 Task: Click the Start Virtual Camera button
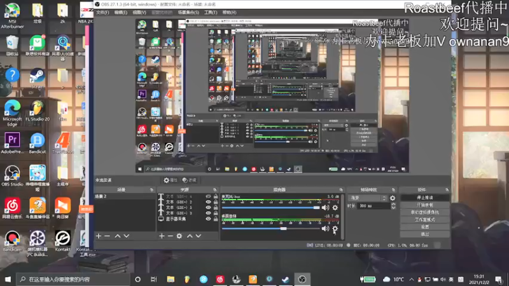coord(425,212)
